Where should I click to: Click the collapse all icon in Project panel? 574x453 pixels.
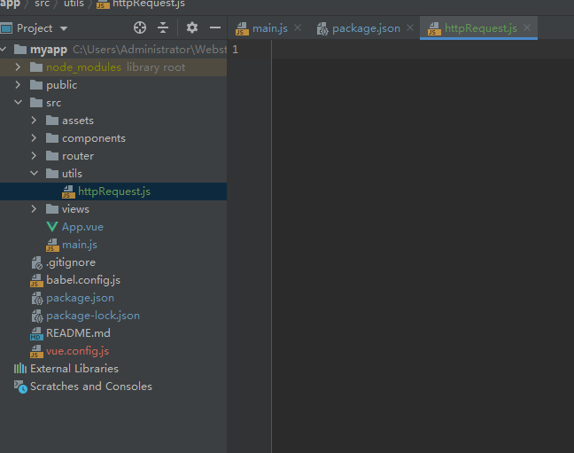(x=163, y=28)
